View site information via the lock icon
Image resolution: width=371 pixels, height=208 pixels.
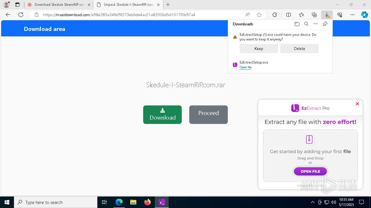(x=36, y=15)
